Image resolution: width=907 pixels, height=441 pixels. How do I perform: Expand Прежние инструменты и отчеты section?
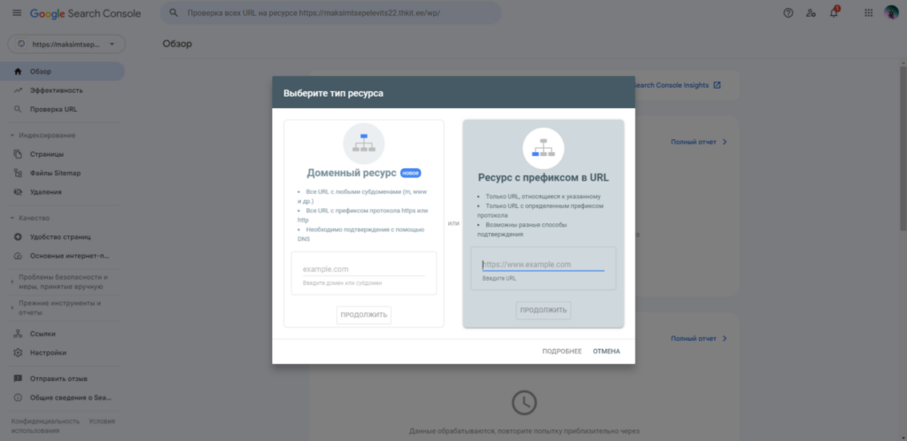pos(12,308)
